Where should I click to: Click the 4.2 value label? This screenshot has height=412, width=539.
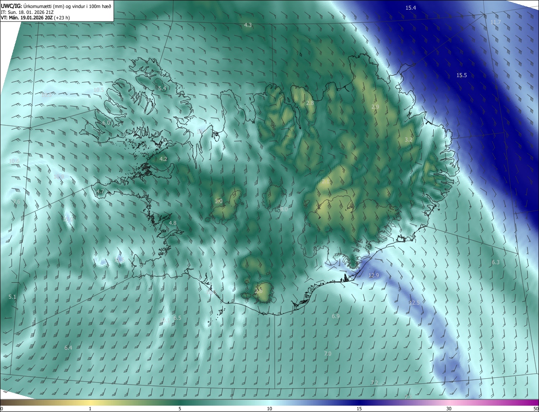pyautogui.click(x=163, y=159)
